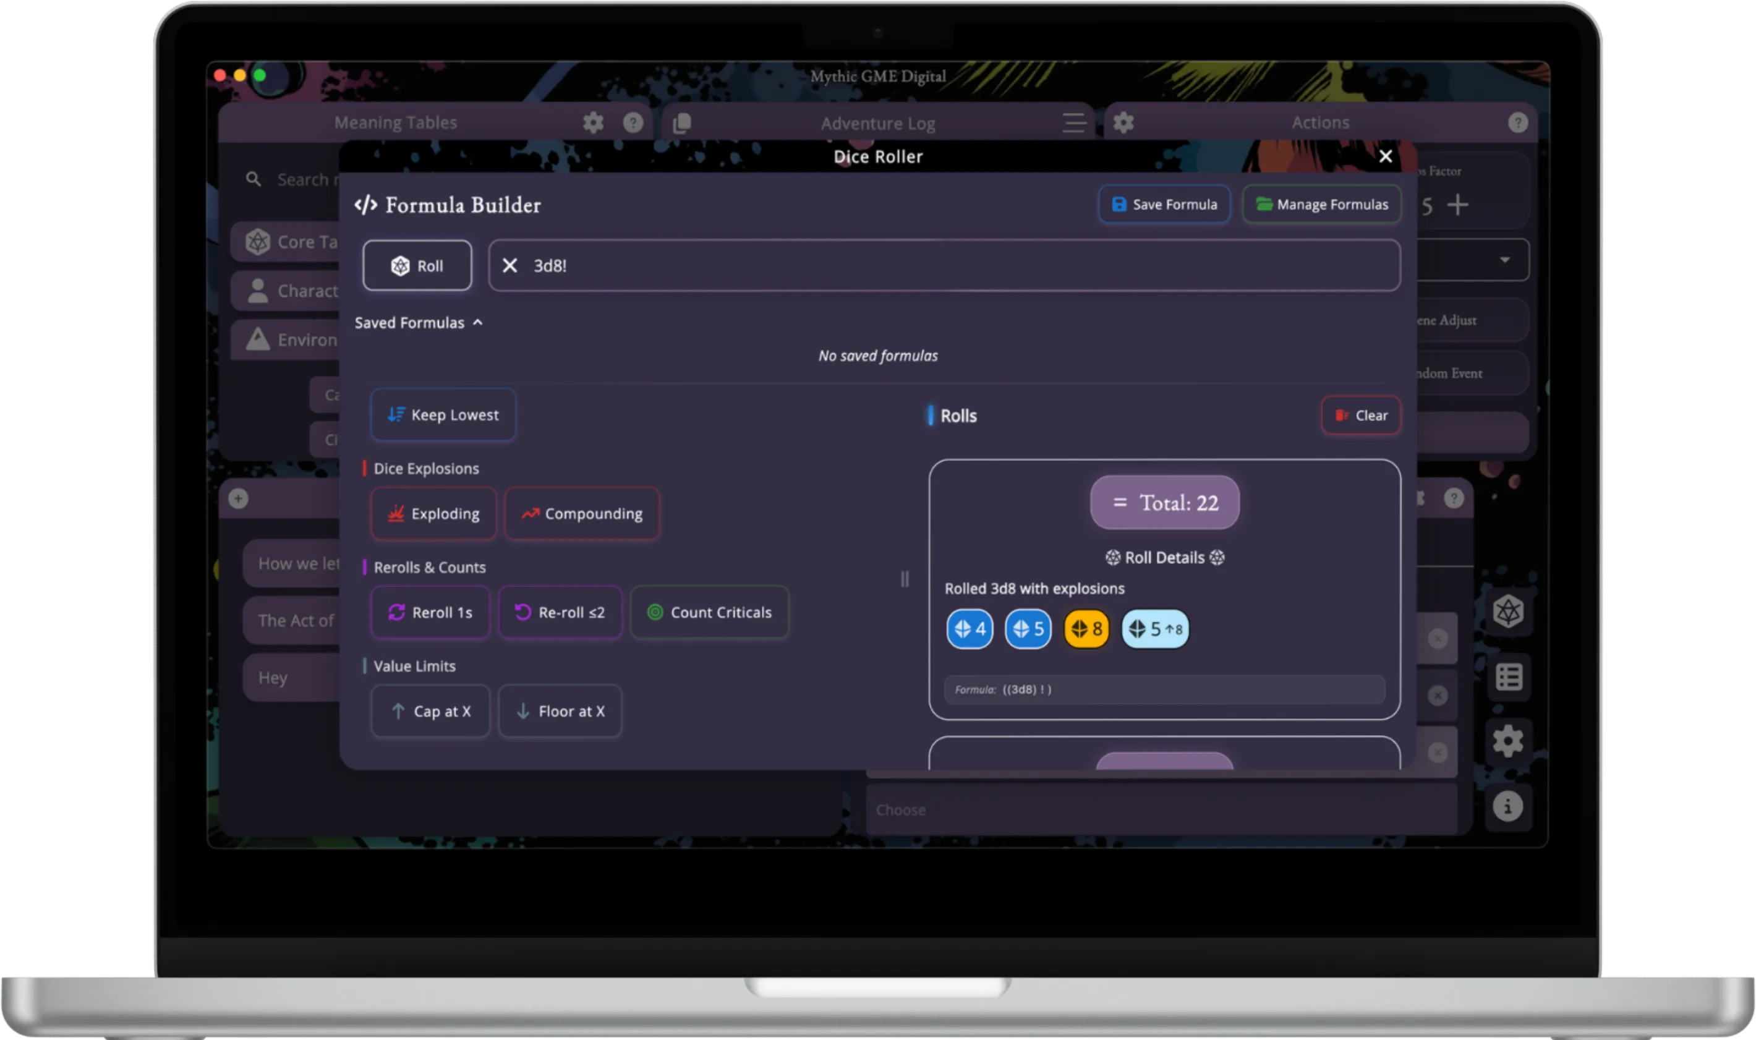Open dice roller sidebar icon
1756x1040 pixels.
pyautogui.click(x=1508, y=612)
